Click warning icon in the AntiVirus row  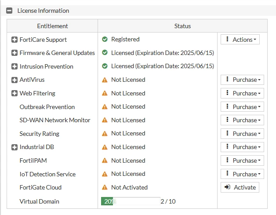coord(105,80)
